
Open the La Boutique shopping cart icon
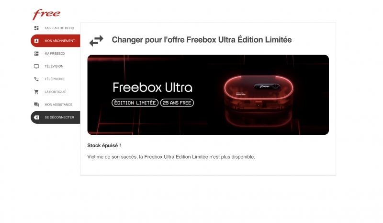click(36, 92)
